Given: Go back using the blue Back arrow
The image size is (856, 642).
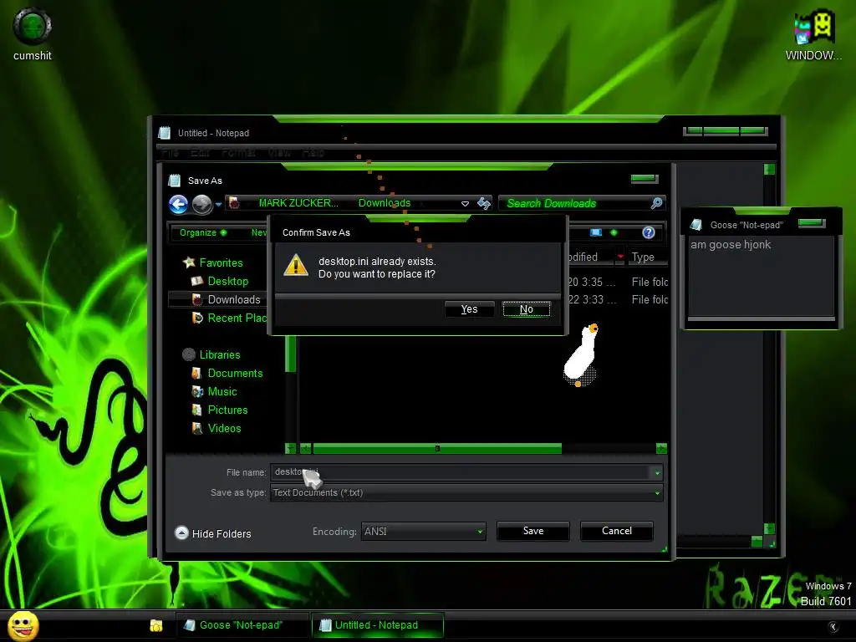Looking at the screenshot, I should (179, 204).
